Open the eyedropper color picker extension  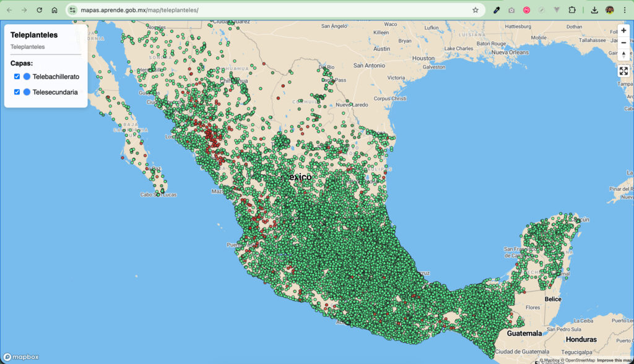(497, 10)
